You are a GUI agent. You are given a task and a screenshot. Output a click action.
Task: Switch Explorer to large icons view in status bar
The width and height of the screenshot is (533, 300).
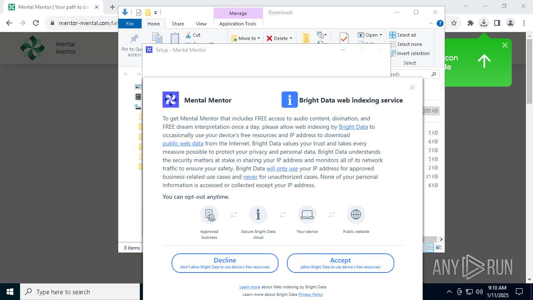[x=438, y=247]
